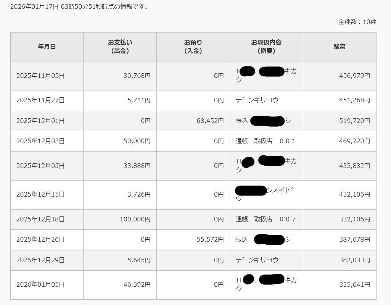Screen dimensions: 391x305
Task: Click the 100,000円 withdrawal amount
Action: pyautogui.click(x=135, y=219)
